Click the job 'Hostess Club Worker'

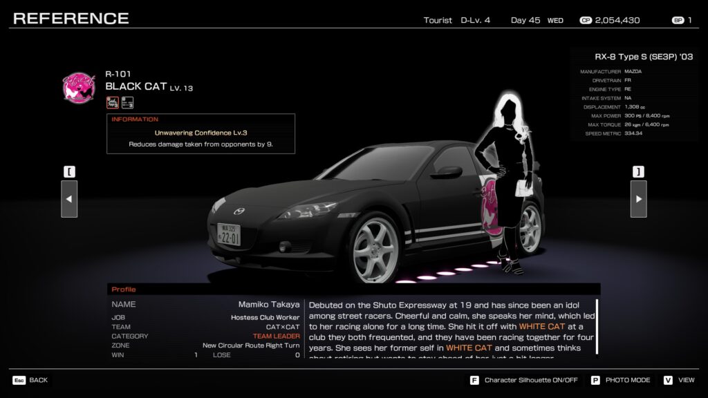pyautogui.click(x=265, y=318)
